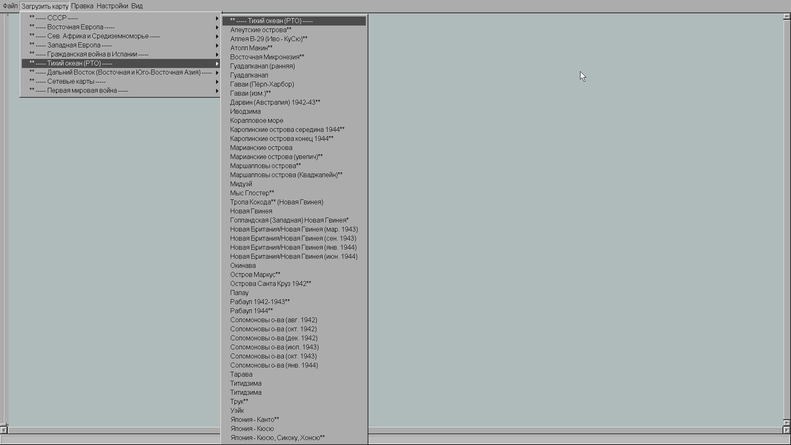Load Тропа Кокода (Новая Гвинея) map
Viewport: 791px width, 445px height.
coord(294,202)
